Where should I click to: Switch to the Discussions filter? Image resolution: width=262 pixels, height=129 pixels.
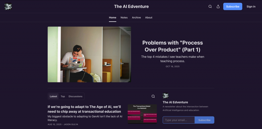75,96
